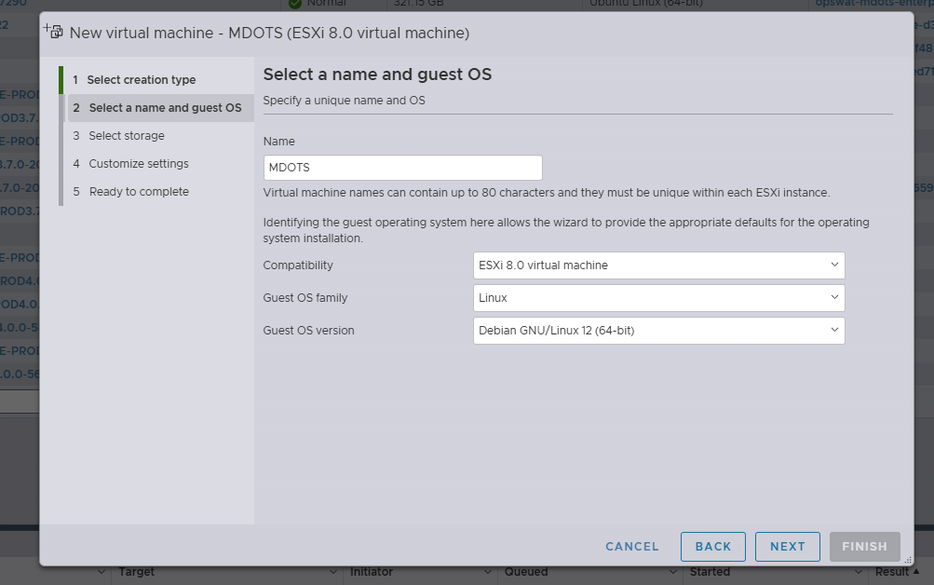Click the Name input field containing MDOTS
Viewport: 934px width, 585px height.
click(x=402, y=168)
